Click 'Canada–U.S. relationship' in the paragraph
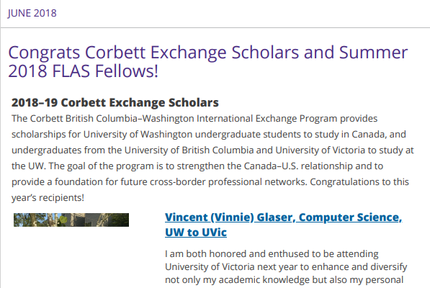Viewport: 430px width, 288px height. click(x=298, y=166)
